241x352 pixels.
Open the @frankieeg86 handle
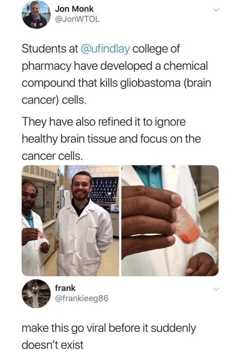coord(82,298)
